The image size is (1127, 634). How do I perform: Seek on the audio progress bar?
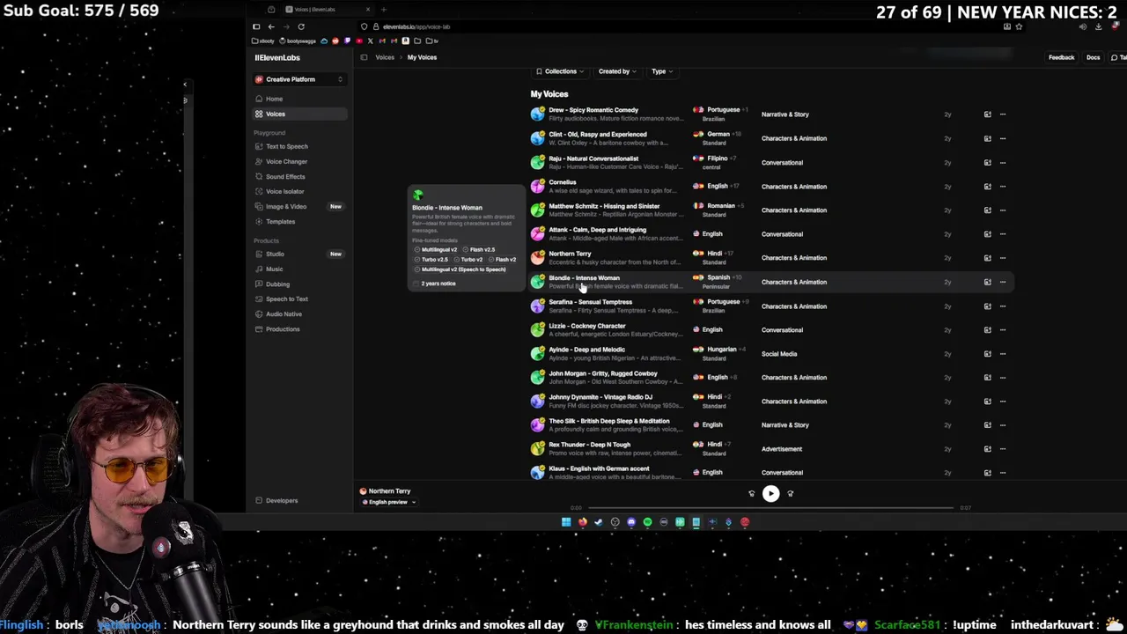pyautogui.click(x=770, y=508)
